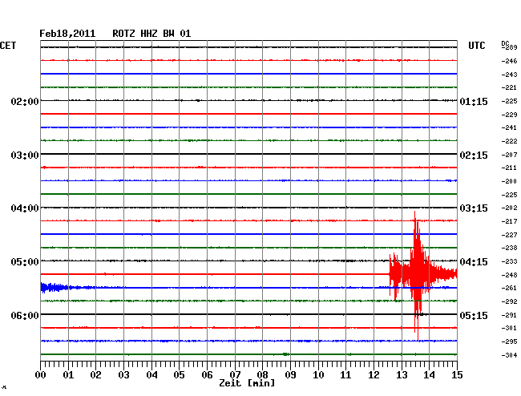Click the DC offset value -304
The image size is (521, 396).
point(509,355)
